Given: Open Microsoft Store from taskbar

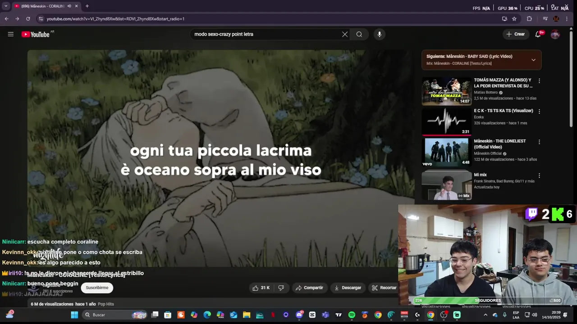Looking at the screenshot, I should (x=168, y=315).
